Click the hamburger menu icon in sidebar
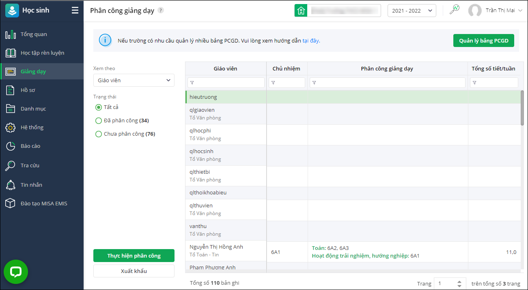The width and height of the screenshot is (528, 290). (75, 11)
